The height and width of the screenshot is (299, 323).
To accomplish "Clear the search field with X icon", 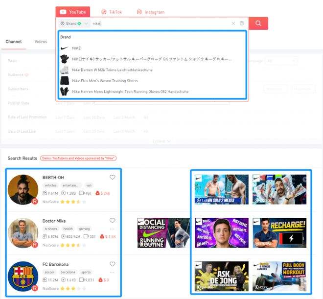I will 233,23.
